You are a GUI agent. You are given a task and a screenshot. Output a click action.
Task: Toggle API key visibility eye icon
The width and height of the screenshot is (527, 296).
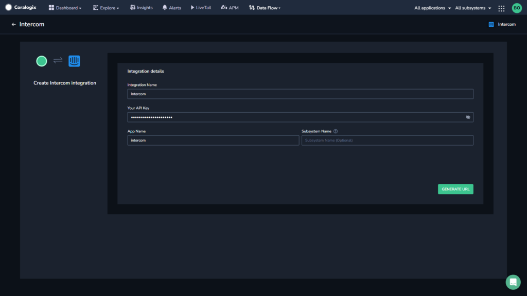468,117
